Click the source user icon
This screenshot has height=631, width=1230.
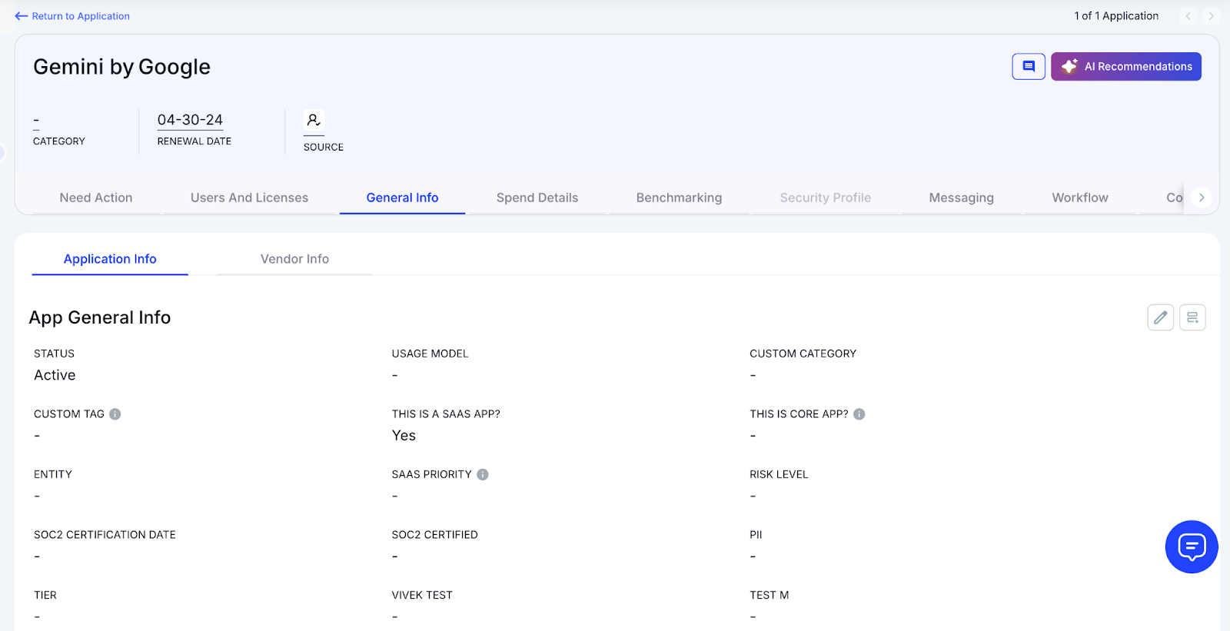tap(314, 121)
